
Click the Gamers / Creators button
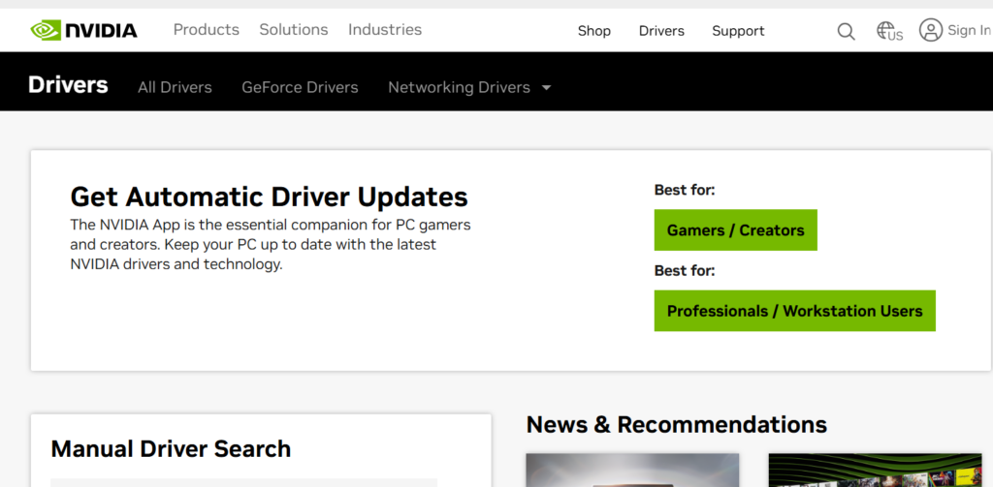(736, 230)
